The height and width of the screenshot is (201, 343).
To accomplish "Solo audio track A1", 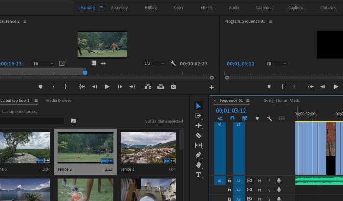I will pyautogui.click(x=269, y=181).
